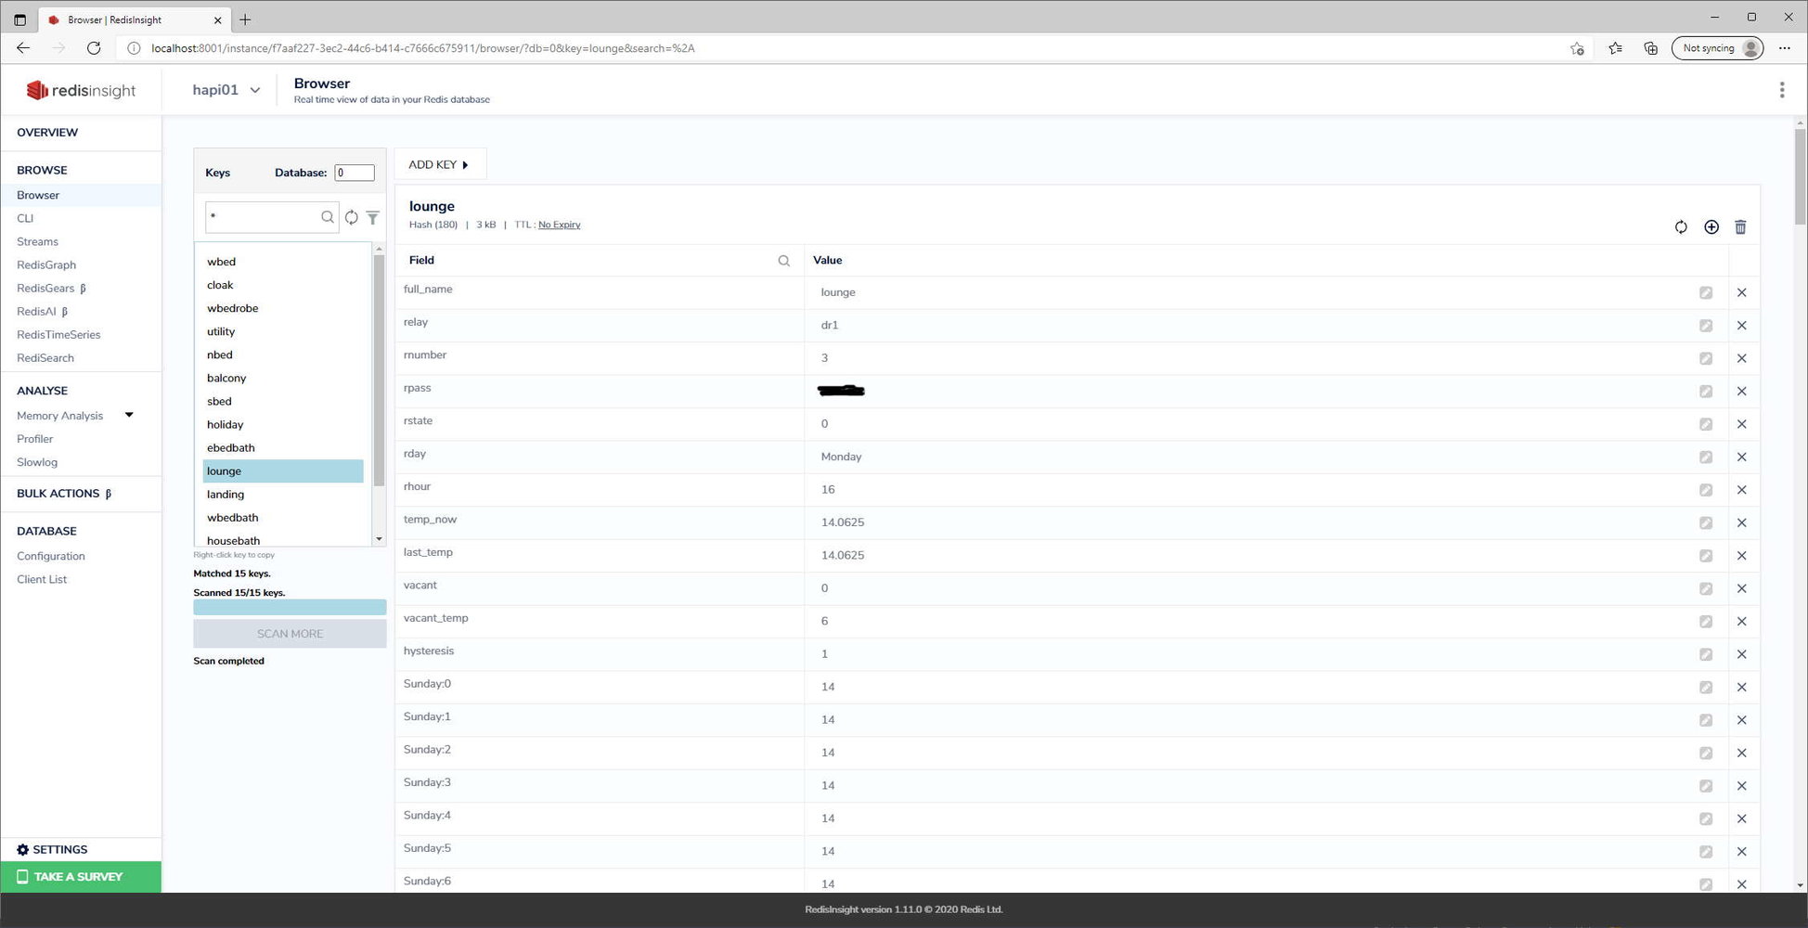Click the search magnifier in Field header
The height and width of the screenshot is (928, 1808).
point(783,261)
